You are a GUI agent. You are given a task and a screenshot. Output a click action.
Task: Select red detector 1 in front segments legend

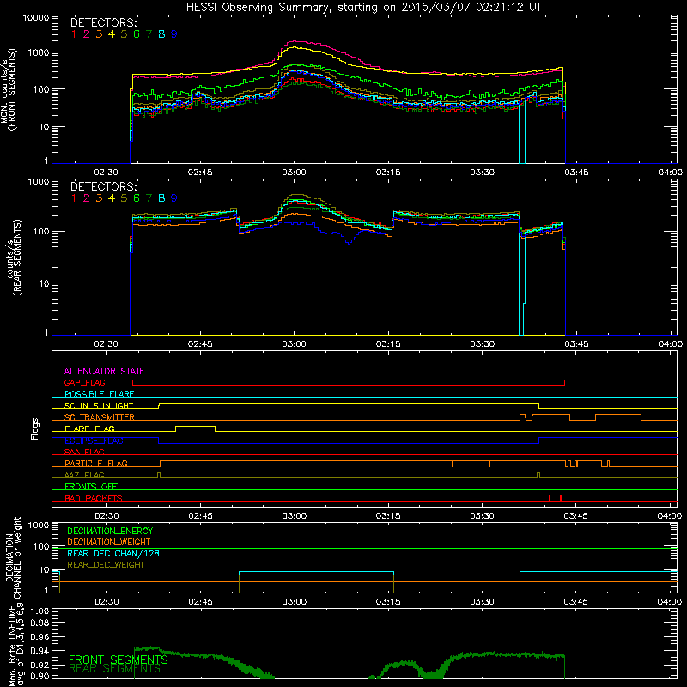[74, 34]
